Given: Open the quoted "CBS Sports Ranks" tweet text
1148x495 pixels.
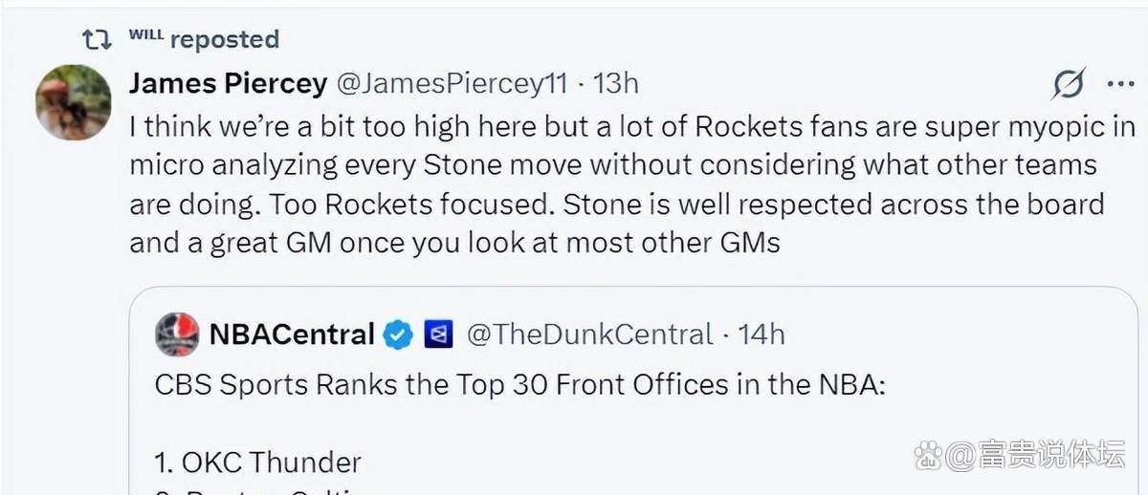Looking at the screenshot, I should 520,384.
